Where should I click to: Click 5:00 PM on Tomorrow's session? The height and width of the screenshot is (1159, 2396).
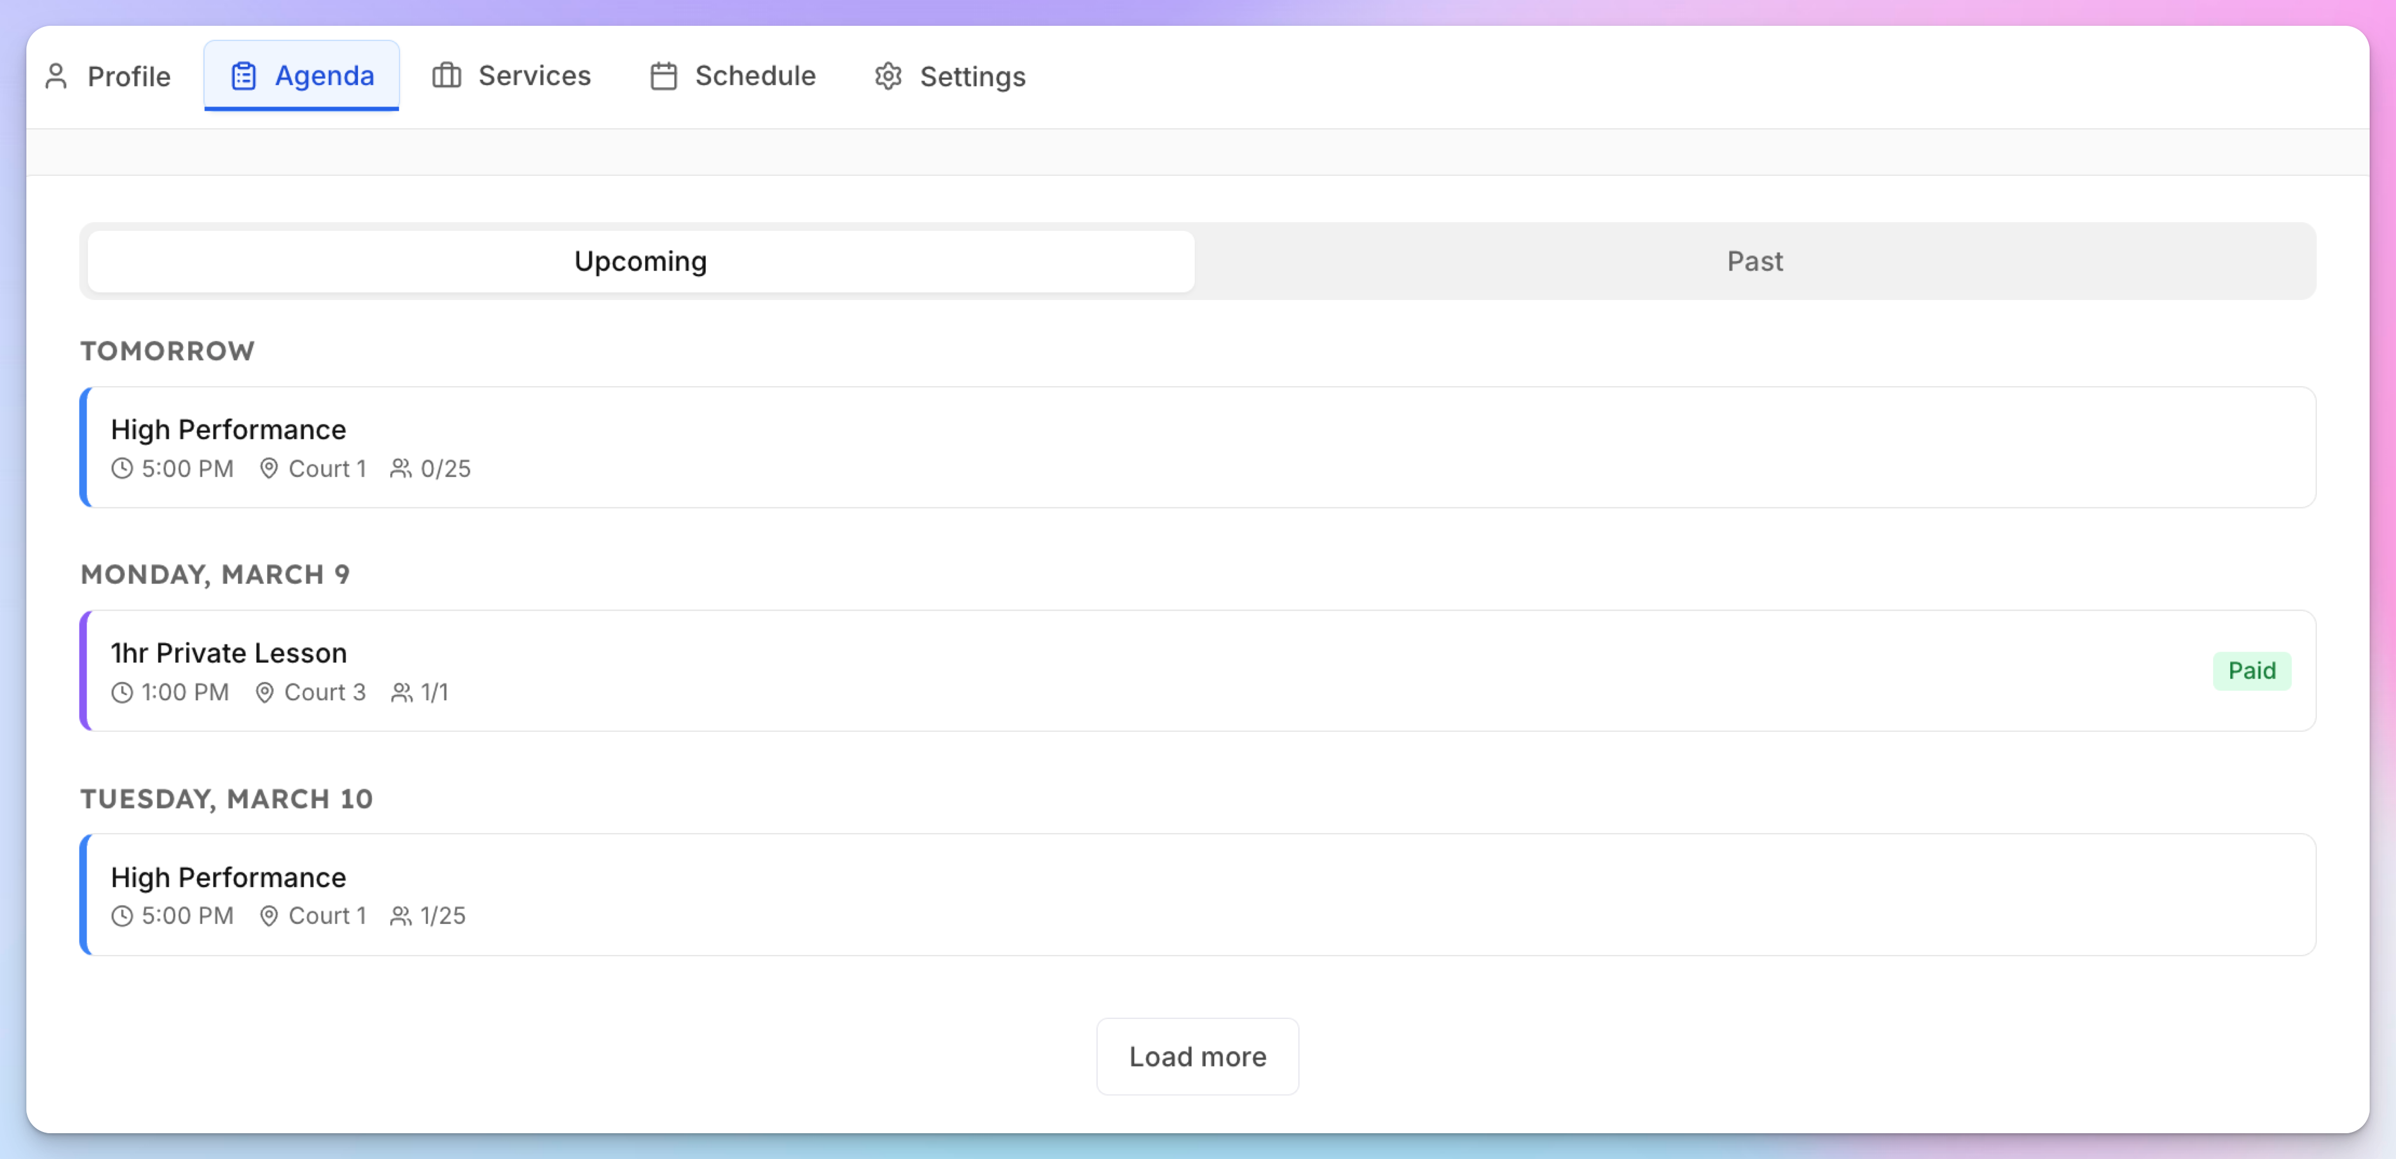tap(188, 469)
